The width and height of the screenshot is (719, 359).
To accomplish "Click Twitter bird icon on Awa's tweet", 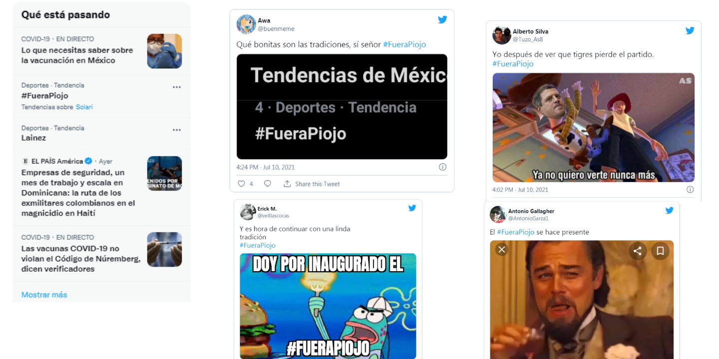I will [442, 20].
